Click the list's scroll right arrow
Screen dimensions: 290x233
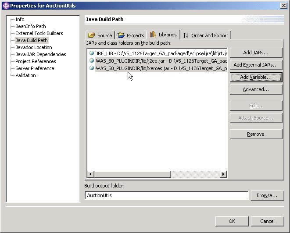pos(223,174)
